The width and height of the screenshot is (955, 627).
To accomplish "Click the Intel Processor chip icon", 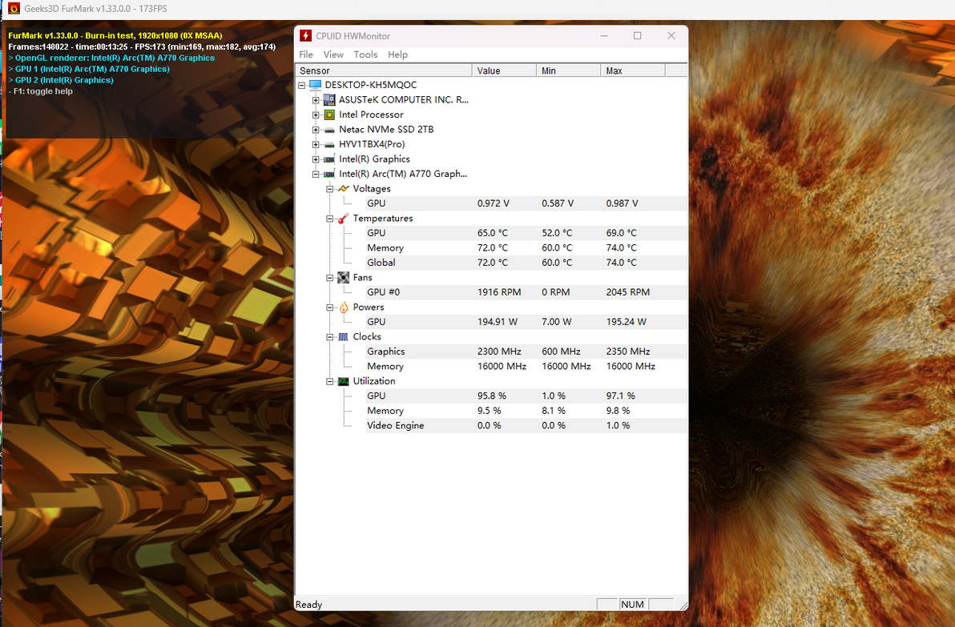I will coord(329,115).
